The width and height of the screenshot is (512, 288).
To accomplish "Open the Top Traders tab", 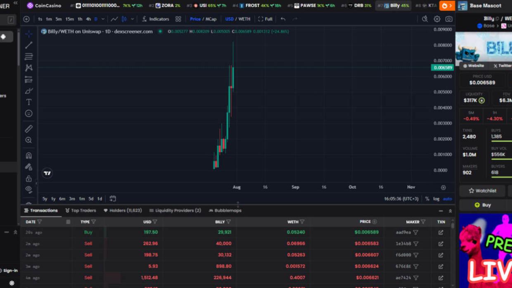I will point(81,210).
